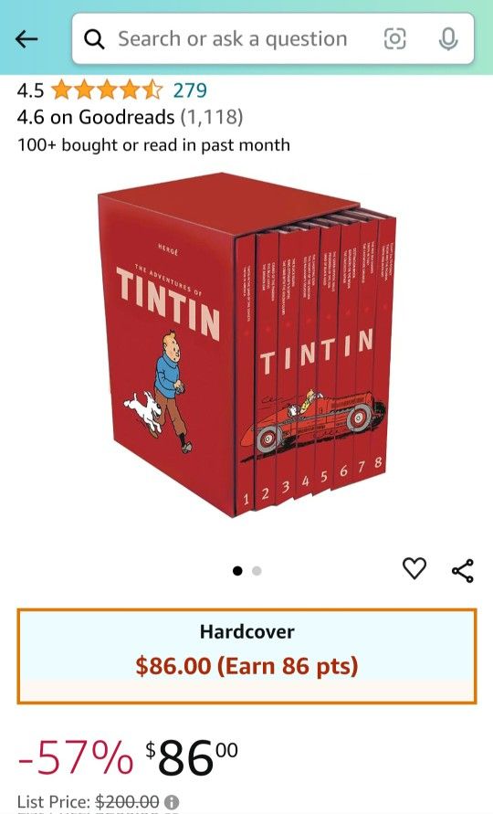Select the first image dot indicator

[237, 571]
